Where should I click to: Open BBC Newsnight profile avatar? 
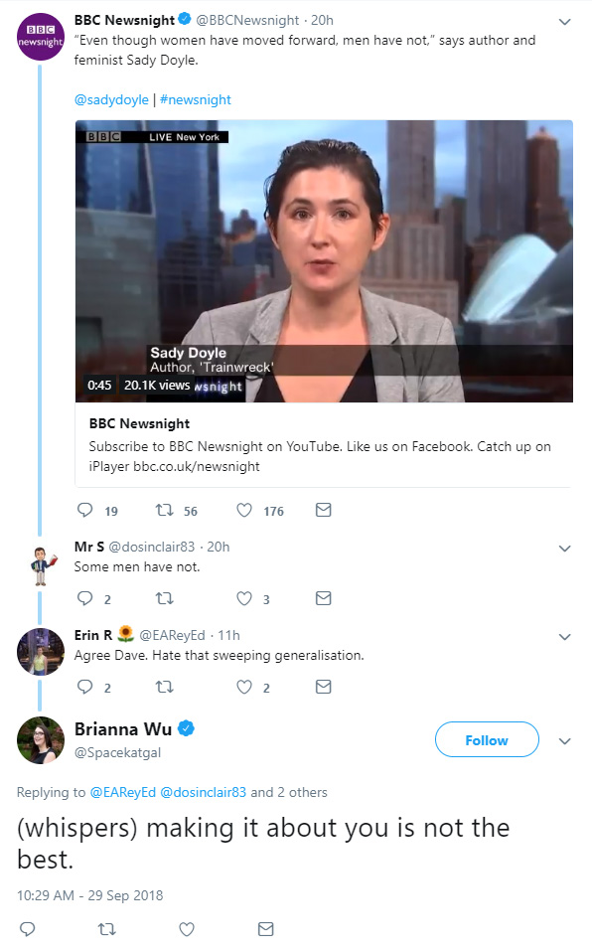41,37
